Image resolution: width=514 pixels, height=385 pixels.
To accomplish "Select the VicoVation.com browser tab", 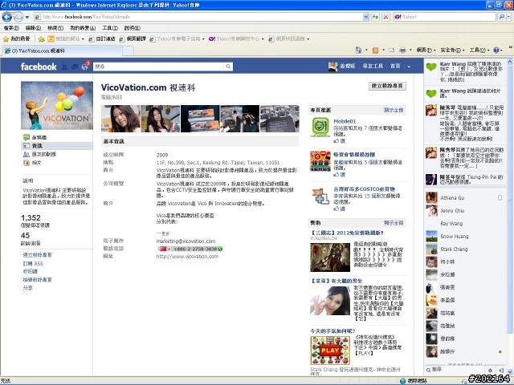I will click(x=63, y=51).
